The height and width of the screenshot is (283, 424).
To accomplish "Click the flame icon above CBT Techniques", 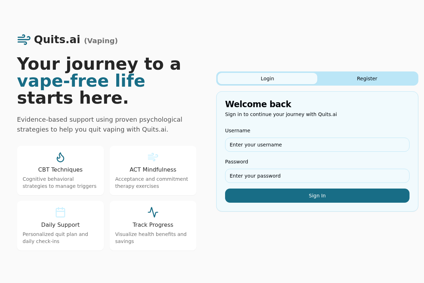I will (x=60, y=157).
